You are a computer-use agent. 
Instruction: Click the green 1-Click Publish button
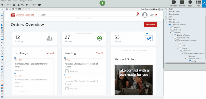[102, 3]
